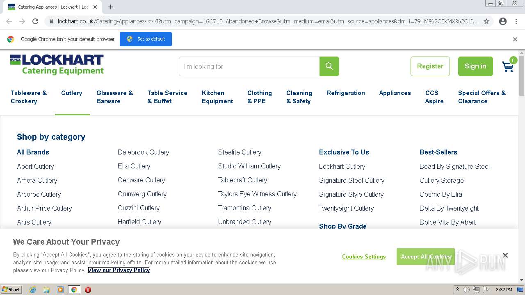The image size is (525, 295).
Task: Open Cookies Settings link
Action: click(364, 256)
